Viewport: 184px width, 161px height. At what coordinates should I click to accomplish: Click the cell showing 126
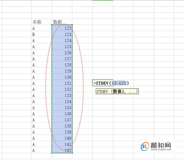[62, 52]
